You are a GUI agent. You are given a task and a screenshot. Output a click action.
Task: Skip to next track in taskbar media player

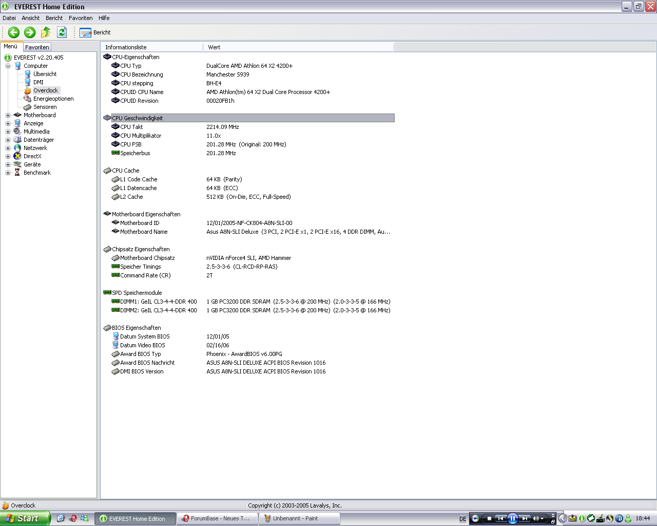525,519
